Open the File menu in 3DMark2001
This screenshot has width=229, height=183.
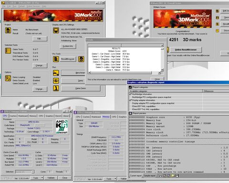click(4, 6)
